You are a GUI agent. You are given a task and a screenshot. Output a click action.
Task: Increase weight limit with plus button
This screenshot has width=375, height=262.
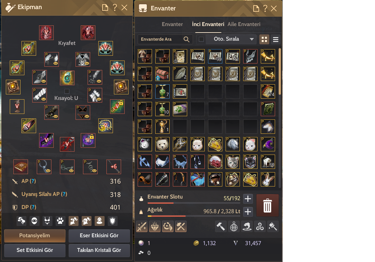[248, 212]
